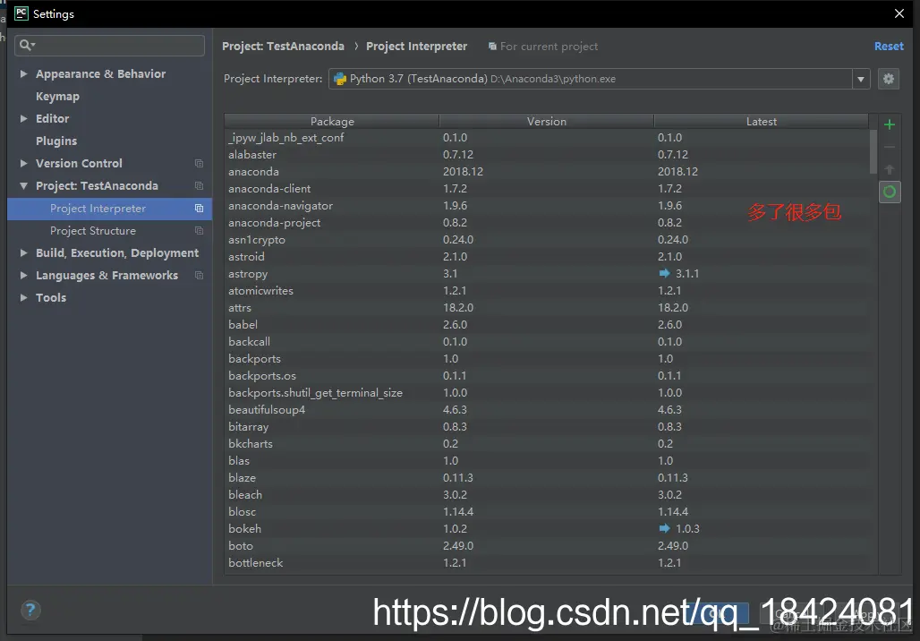This screenshot has width=920, height=641.
Task: Expand Build, Execution, Deployment section
Action: pyautogui.click(x=23, y=253)
